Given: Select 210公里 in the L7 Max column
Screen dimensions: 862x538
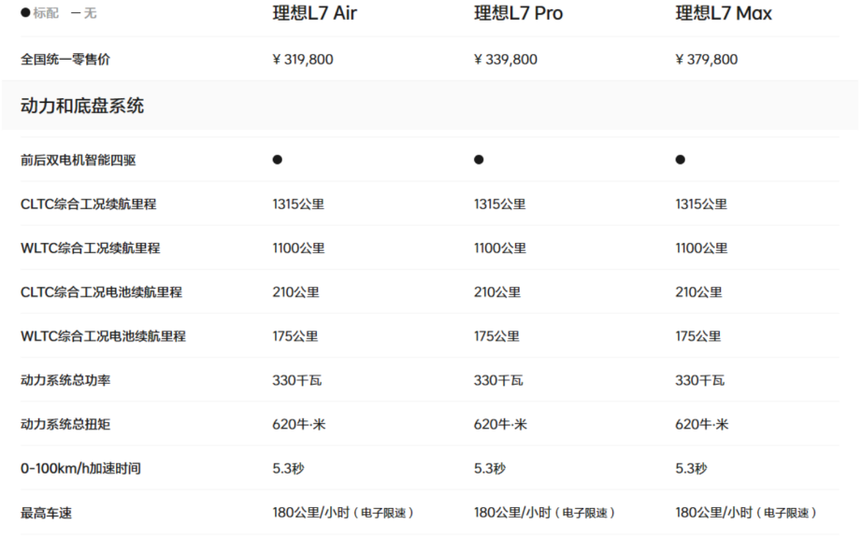Looking at the screenshot, I should (698, 292).
